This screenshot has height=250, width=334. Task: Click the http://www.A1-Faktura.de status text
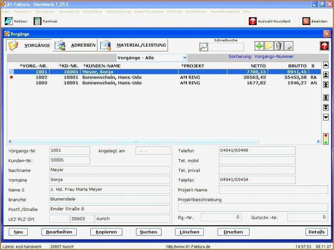(x=188, y=247)
